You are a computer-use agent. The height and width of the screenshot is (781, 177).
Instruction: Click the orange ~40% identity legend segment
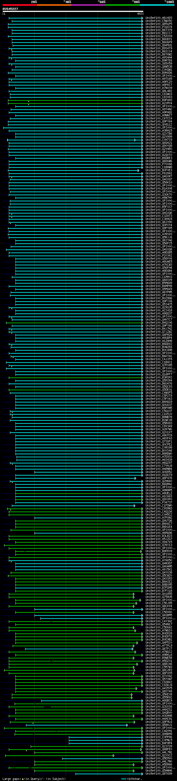pyautogui.click(x=54, y=5)
